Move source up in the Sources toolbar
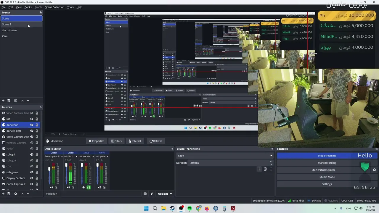This screenshot has height=213, width=379. [x=22, y=194]
